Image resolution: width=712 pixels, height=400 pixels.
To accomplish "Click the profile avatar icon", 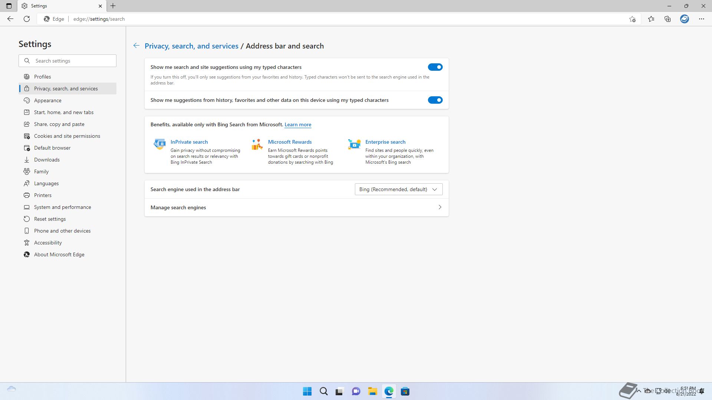I will coord(685,19).
